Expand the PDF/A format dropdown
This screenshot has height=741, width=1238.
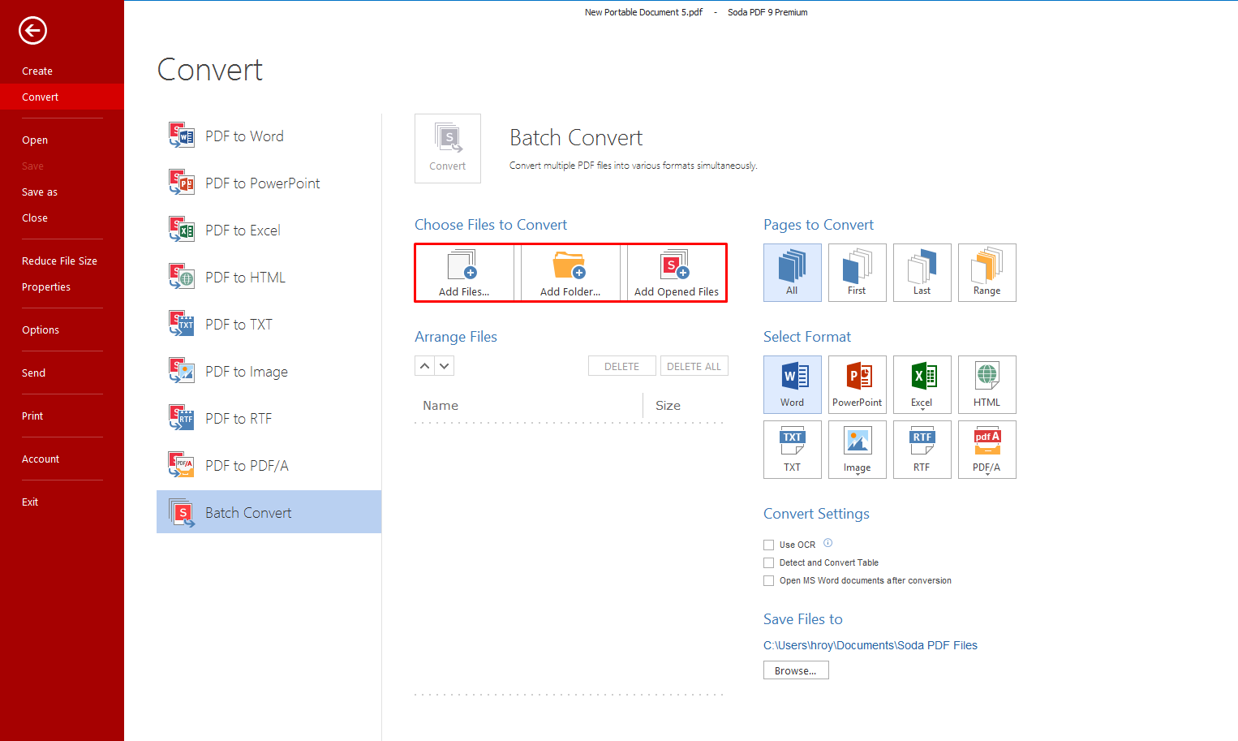point(987,474)
